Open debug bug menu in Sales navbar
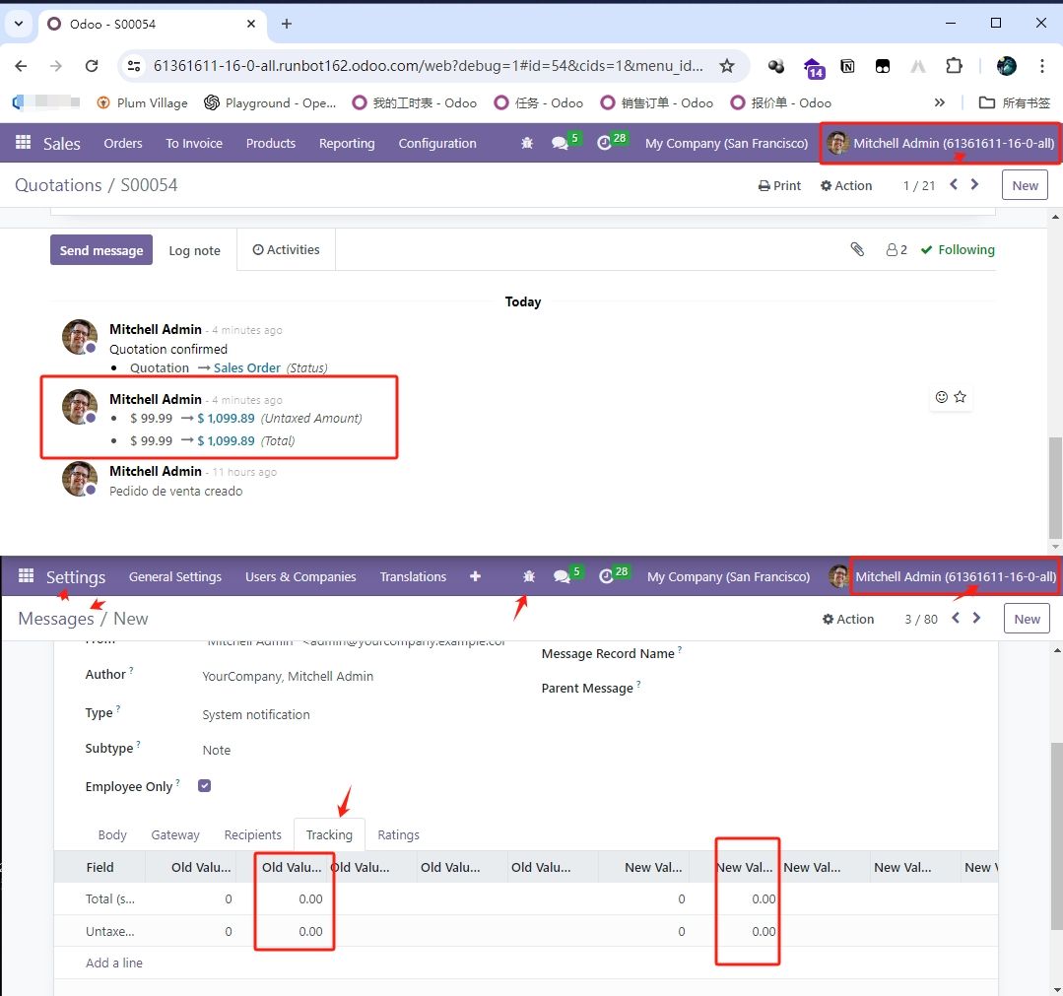Image resolution: width=1063 pixels, height=996 pixels. point(527,143)
